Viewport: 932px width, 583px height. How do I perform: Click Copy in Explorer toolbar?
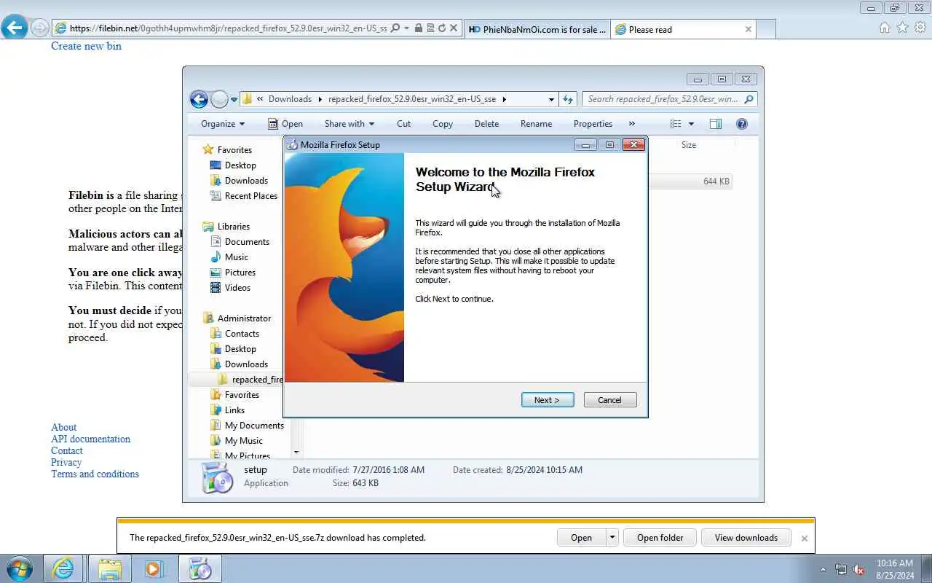[443, 124]
